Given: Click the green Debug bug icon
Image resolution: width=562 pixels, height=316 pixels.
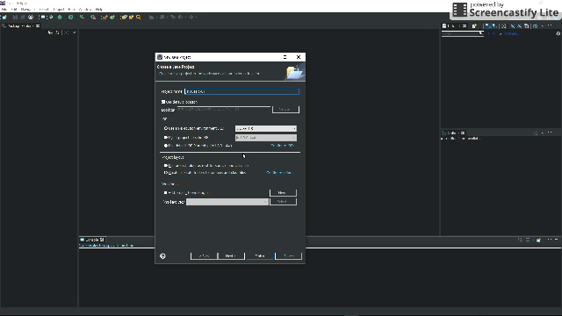Looking at the screenshot, I should [60, 18].
